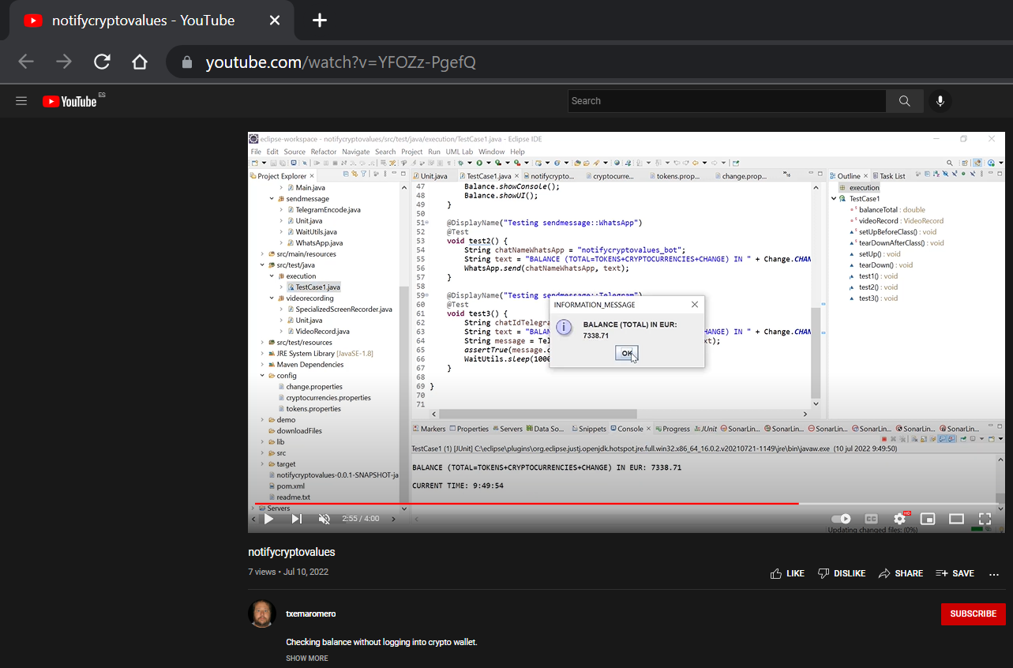Open Eclipse File menu

click(x=256, y=152)
